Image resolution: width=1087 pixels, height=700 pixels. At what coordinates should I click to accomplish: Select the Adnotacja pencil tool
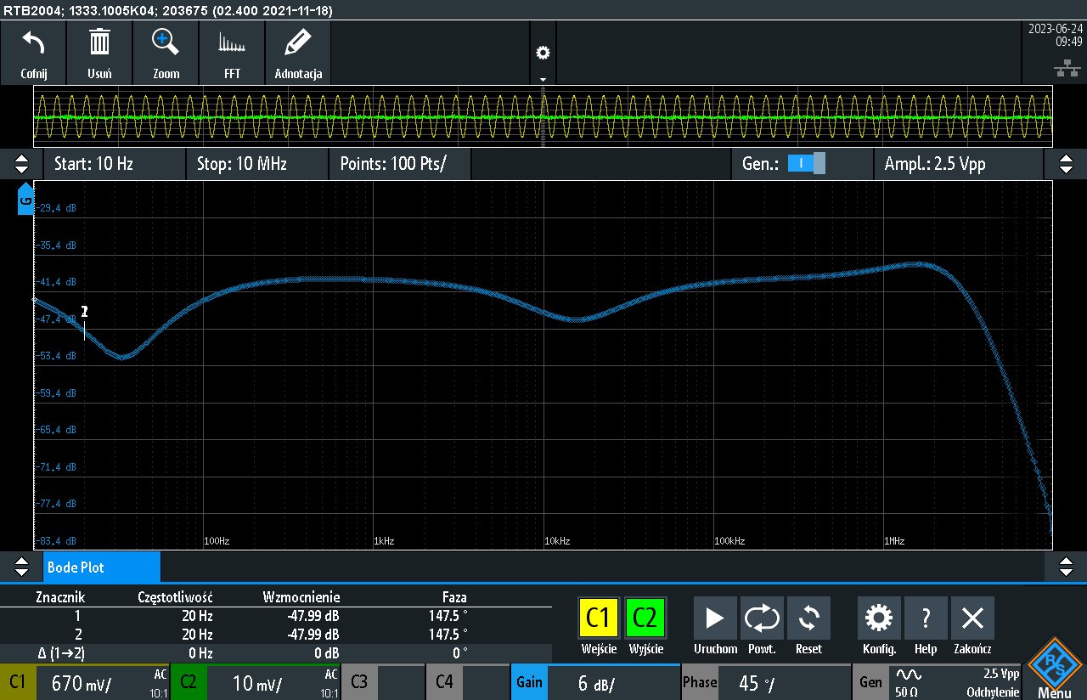(298, 42)
